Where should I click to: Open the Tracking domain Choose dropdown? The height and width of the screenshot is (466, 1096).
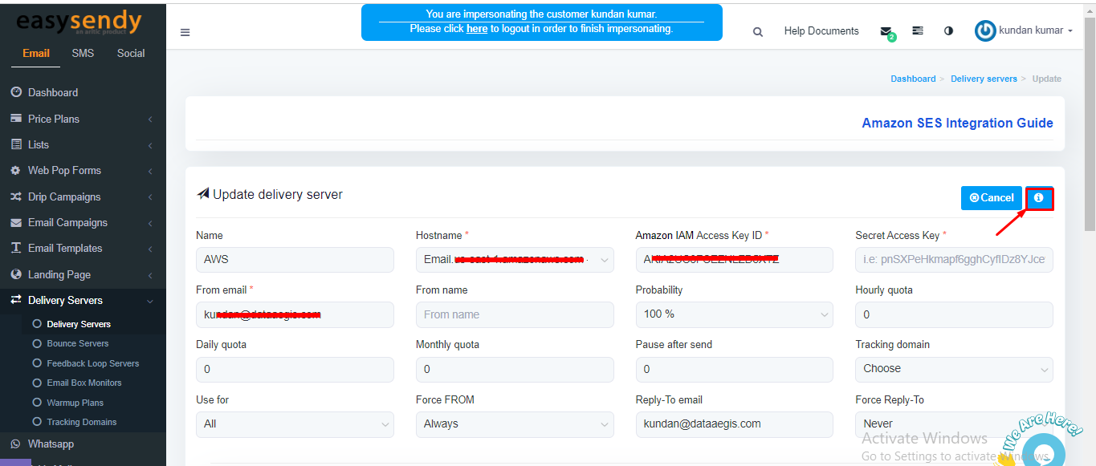955,369
